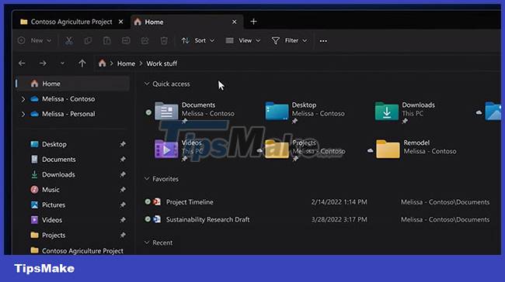Screen dimensions: 505x282
Task: Add a new tab with plus button
Action: point(253,22)
